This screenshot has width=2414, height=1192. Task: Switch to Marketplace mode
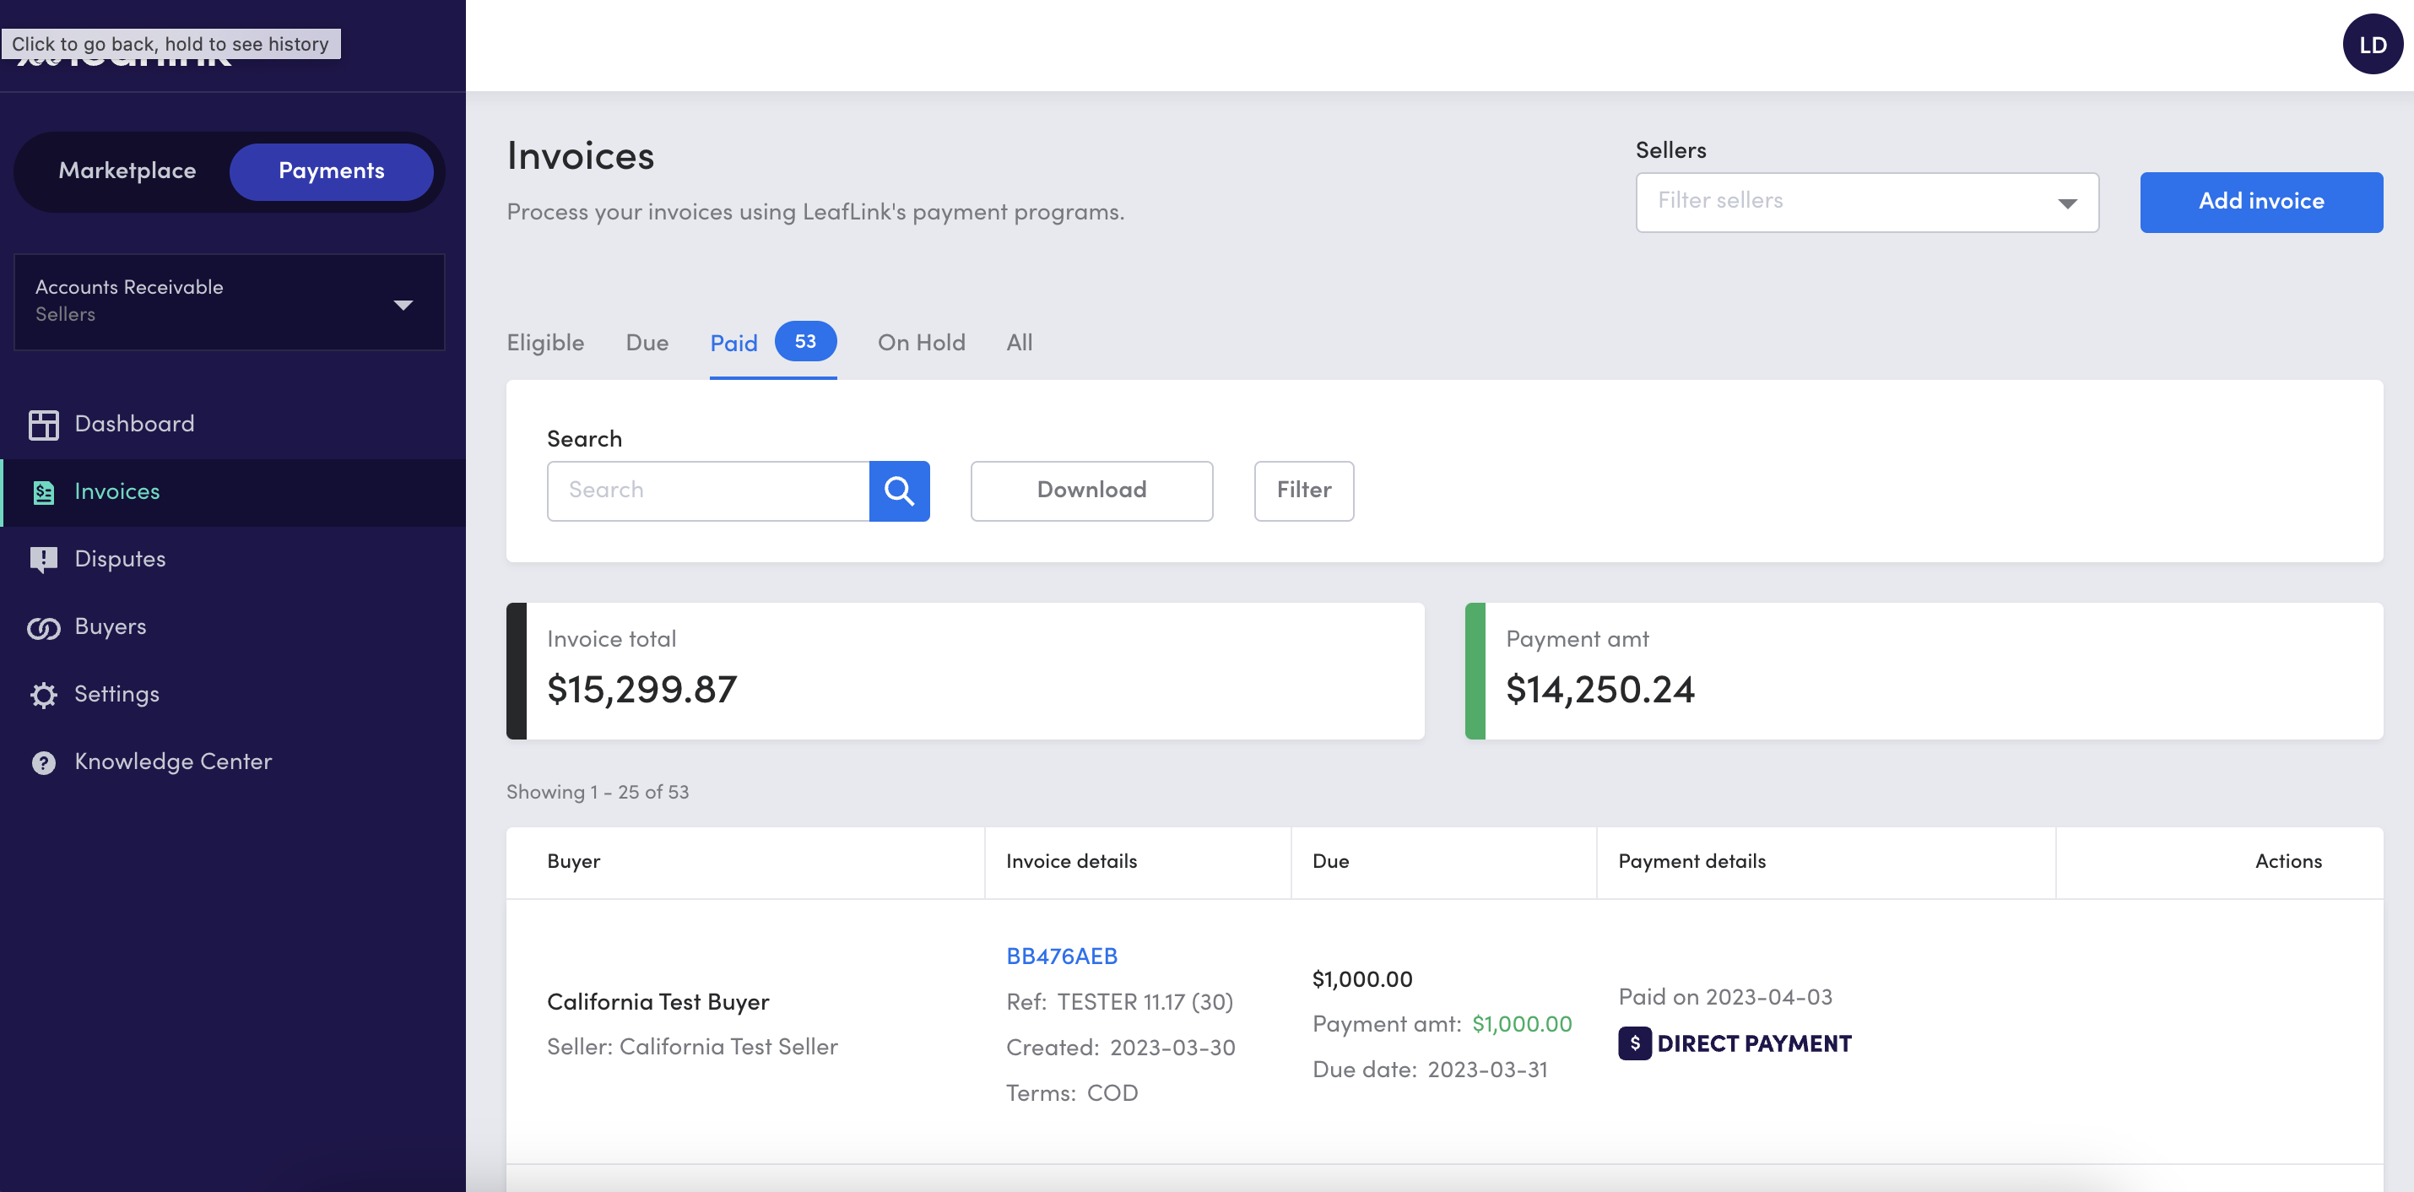tap(127, 171)
